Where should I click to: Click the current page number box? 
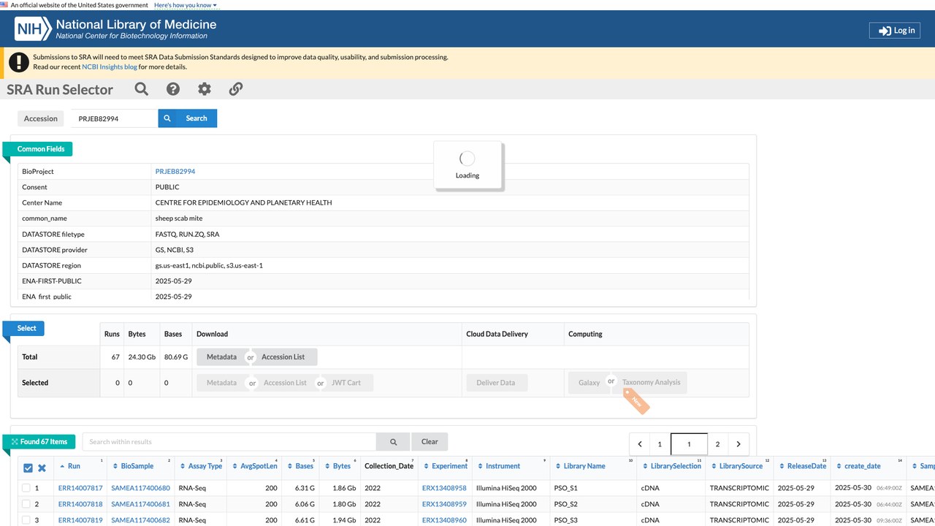coord(689,444)
